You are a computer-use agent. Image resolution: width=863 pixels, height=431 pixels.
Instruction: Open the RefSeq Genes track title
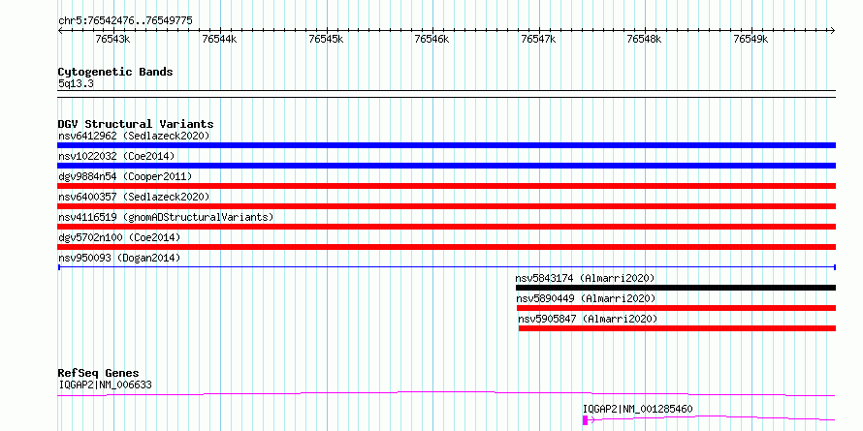tap(99, 374)
